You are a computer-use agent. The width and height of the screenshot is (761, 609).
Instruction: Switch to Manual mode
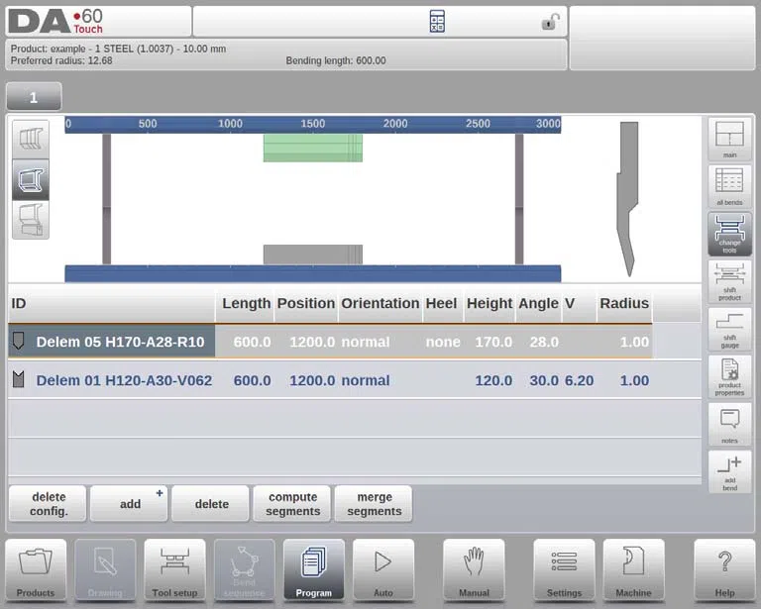tap(474, 570)
